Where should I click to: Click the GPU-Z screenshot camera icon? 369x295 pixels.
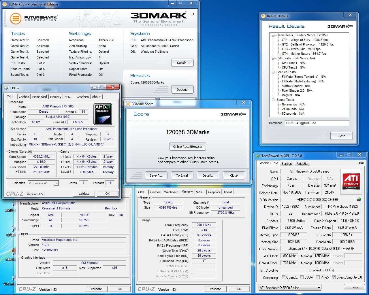(361, 163)
